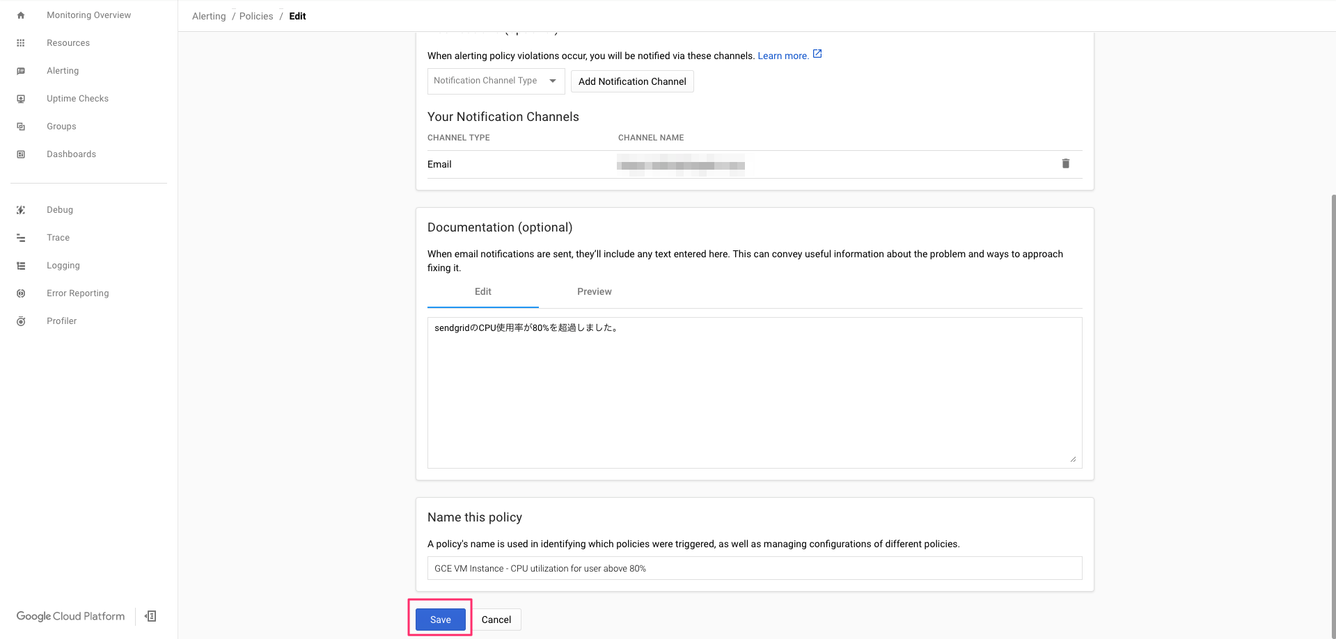Navigate to Policies via breadcrumb

click(256, 15)
